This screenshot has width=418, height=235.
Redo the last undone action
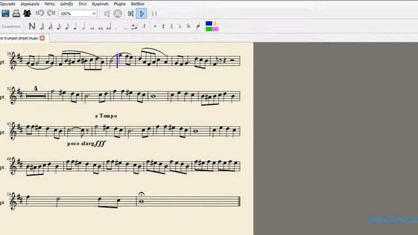coord(51,13)
